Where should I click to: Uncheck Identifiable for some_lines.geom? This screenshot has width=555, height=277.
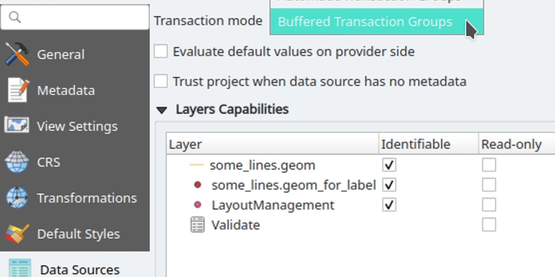click(x=389, y=165)
